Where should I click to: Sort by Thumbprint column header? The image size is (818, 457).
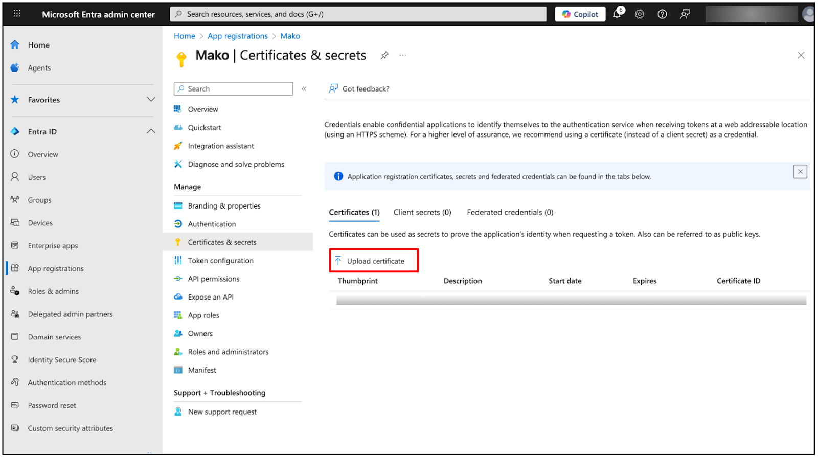[x=358, y=281]
